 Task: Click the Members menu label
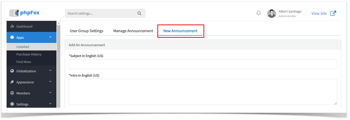click(23, 93)
